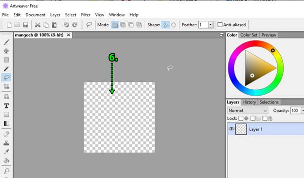This screenshot has width=304, height=178.
Task: Open the Opacity value dropdown arrow
Action: pos(303,110)
